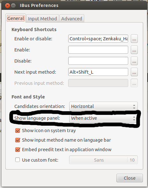The width and height of the screenshot is (148, 188).
Task: Disable Embed preedit text in application window
Action: [x=18, y=150]
